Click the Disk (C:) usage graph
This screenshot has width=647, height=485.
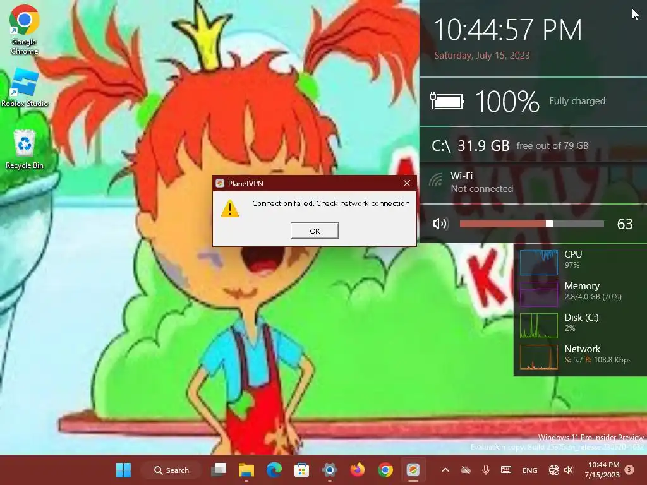click(538, 325)
